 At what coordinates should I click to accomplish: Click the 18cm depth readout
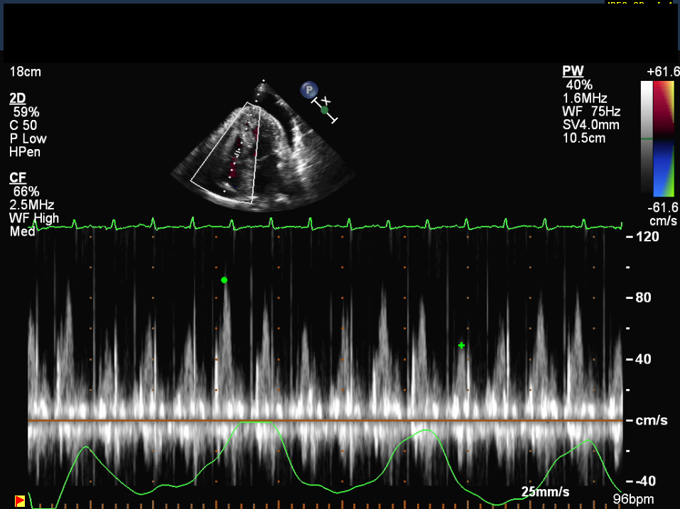(x=25, y=72)
